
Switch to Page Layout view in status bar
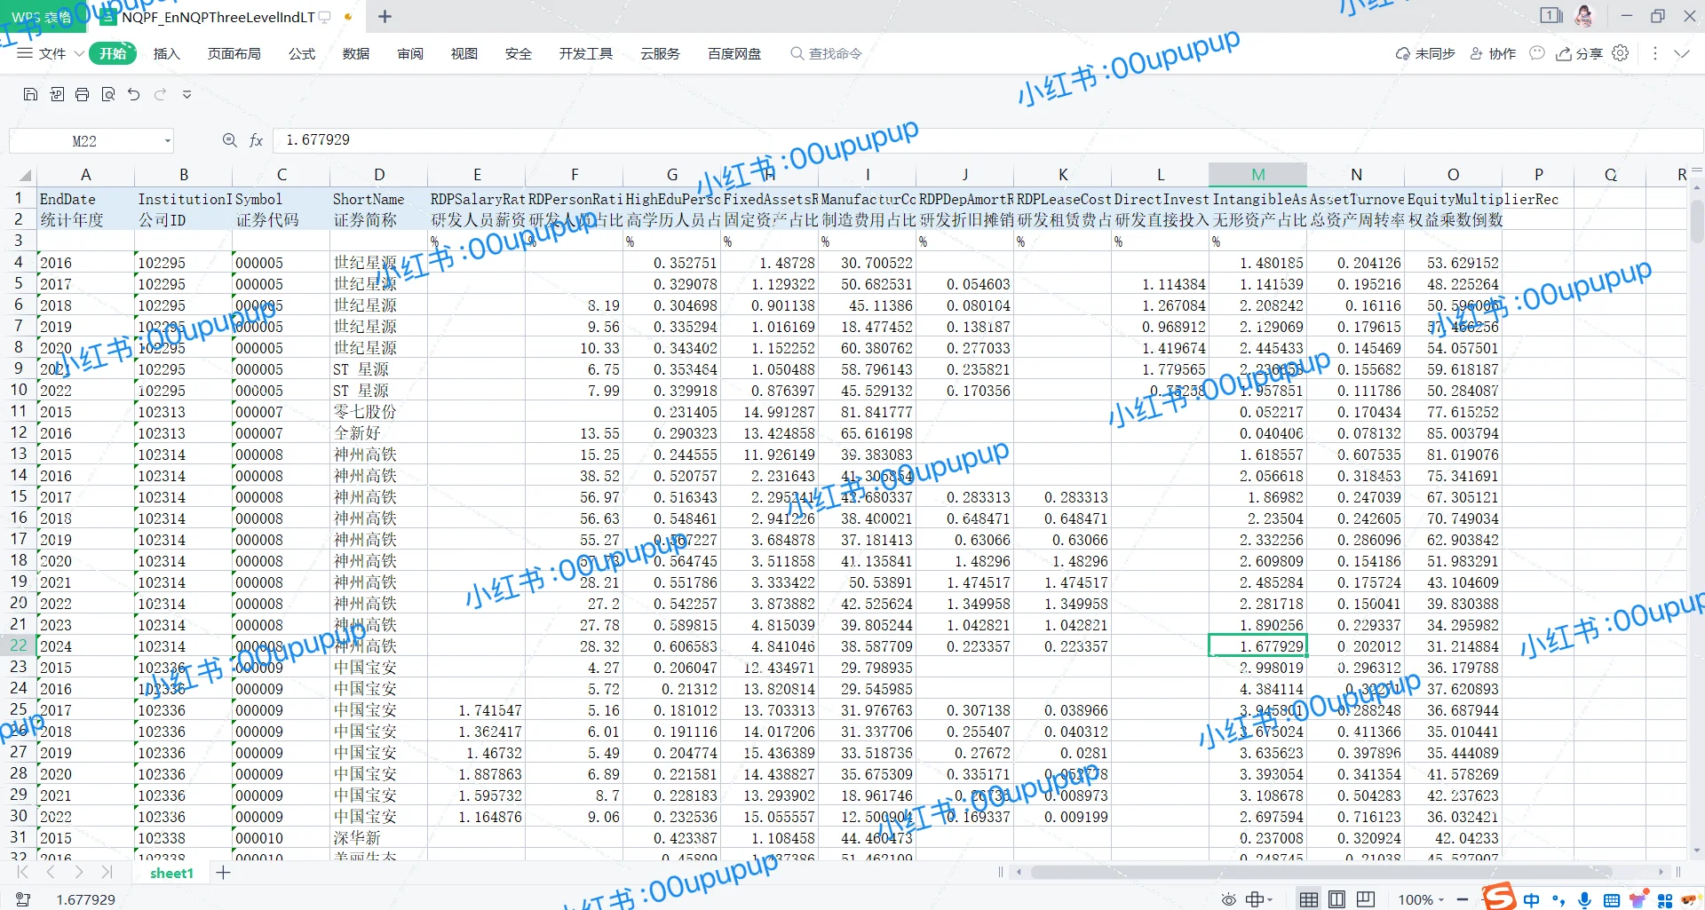coord(1336,899)
